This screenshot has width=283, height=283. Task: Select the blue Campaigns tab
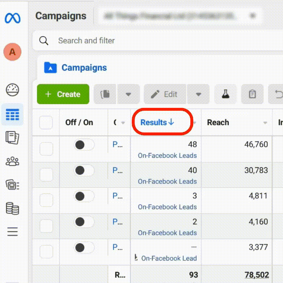(84, 68)
